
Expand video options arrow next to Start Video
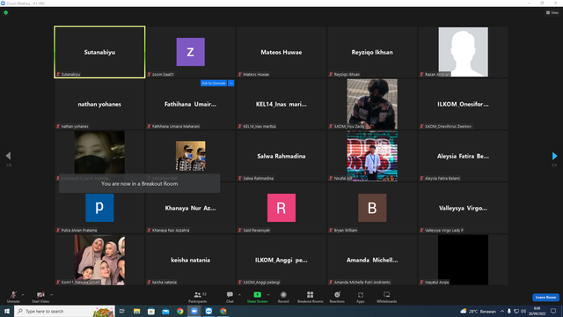click(51, 295)
